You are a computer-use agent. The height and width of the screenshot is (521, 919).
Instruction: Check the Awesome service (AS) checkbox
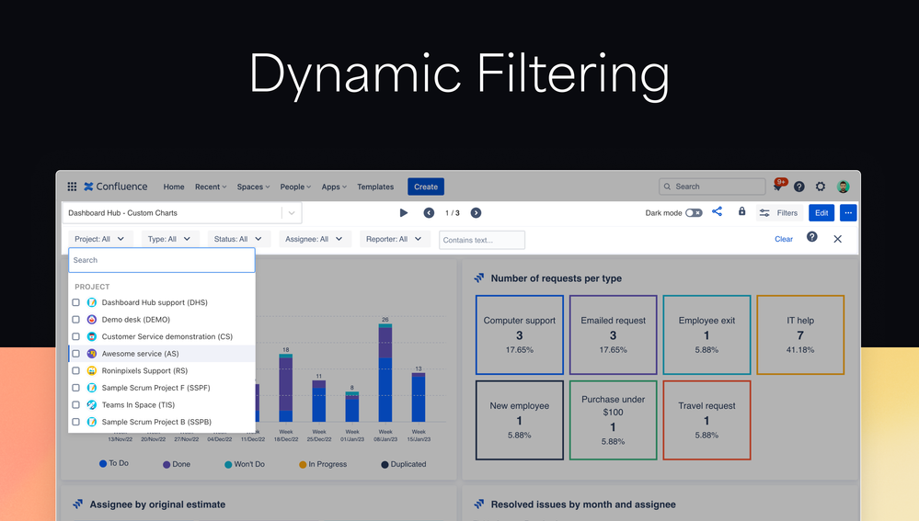[x=75, y=354]
